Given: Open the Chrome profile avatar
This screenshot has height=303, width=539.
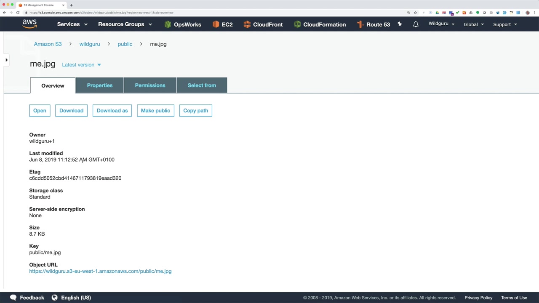Looking at the screenshot, I should click(x=528, y=13).
